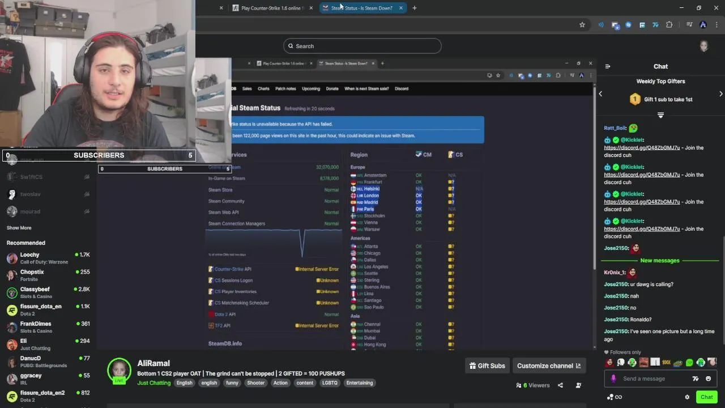Click the AliRamal live avatar
725x408 pixels.
(119, 371)
